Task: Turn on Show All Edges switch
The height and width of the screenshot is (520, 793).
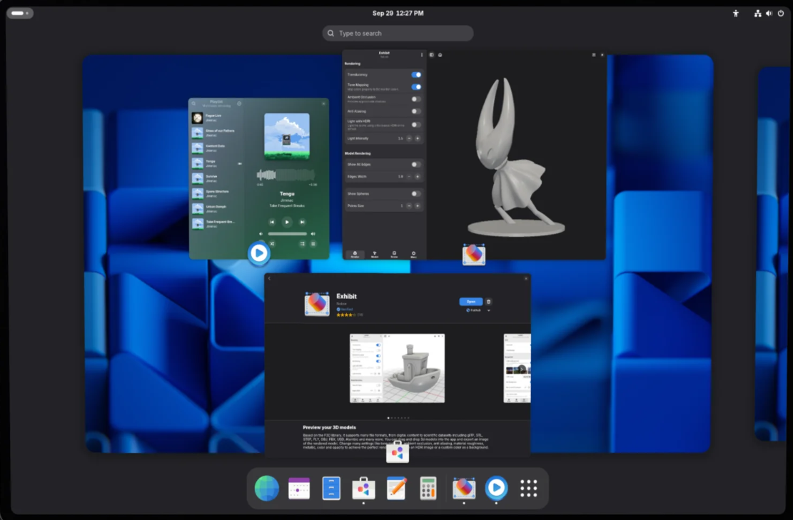Action: pos(416,164)
